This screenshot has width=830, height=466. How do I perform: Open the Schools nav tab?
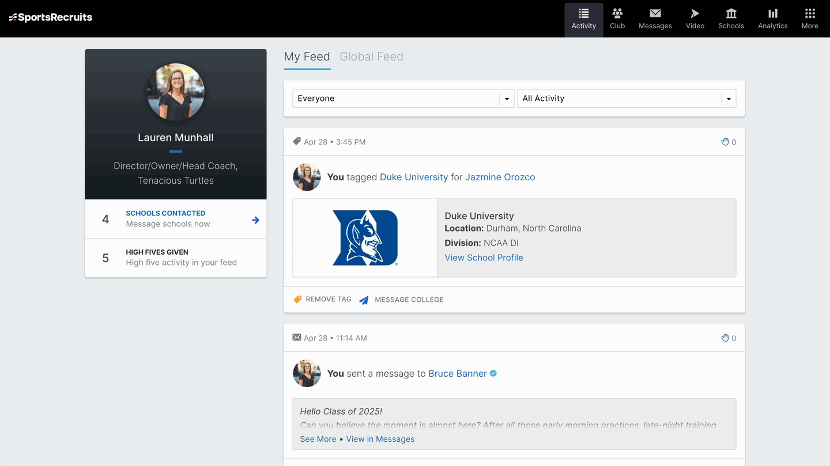(x=731, y=19)
